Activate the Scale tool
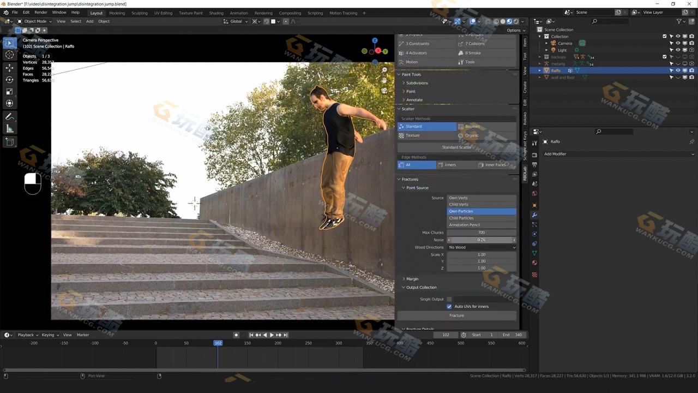698x393 pixels. coord(9,92)
